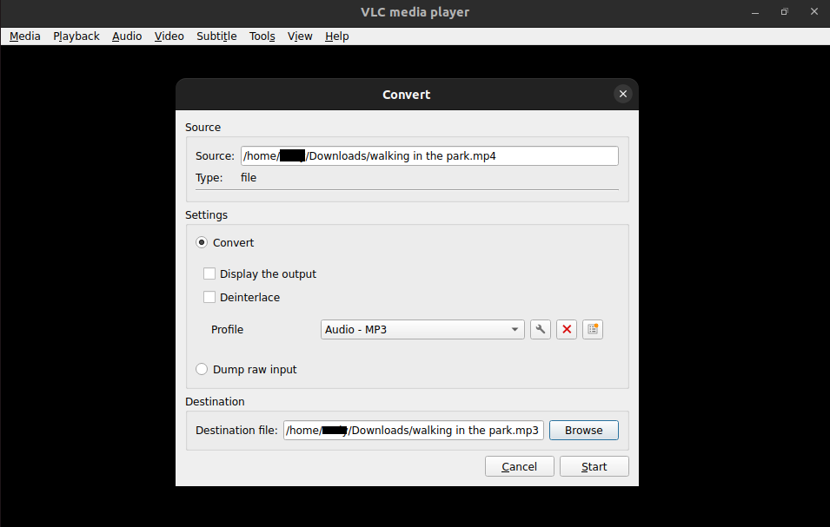The image size is (830, 527).
Task: Click the 'Type:' label
Action: click(x=209, y=178)
